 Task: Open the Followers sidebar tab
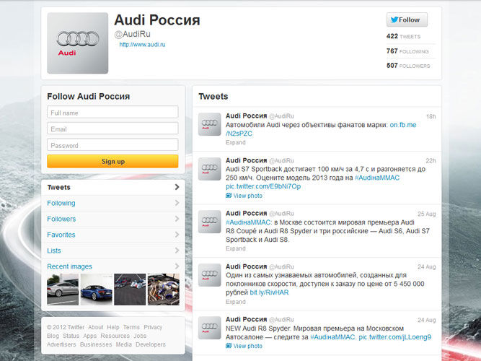(x=113, y=219)
